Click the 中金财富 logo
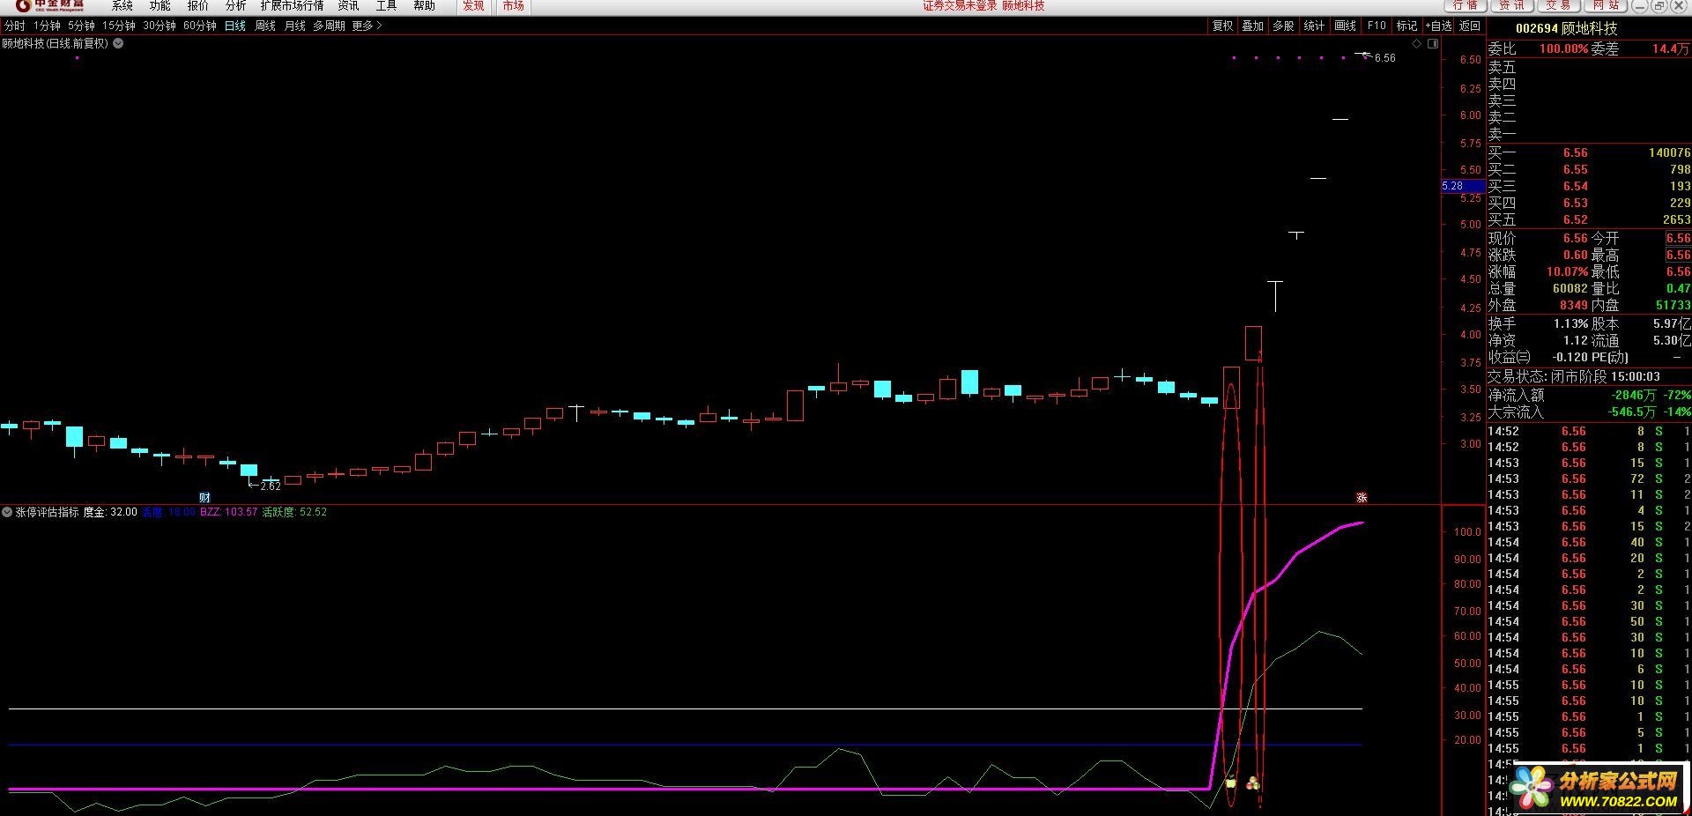Screen dimensions: 1692x816 [50, 6]
